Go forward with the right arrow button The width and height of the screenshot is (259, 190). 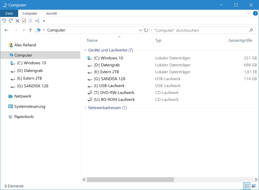16,30
